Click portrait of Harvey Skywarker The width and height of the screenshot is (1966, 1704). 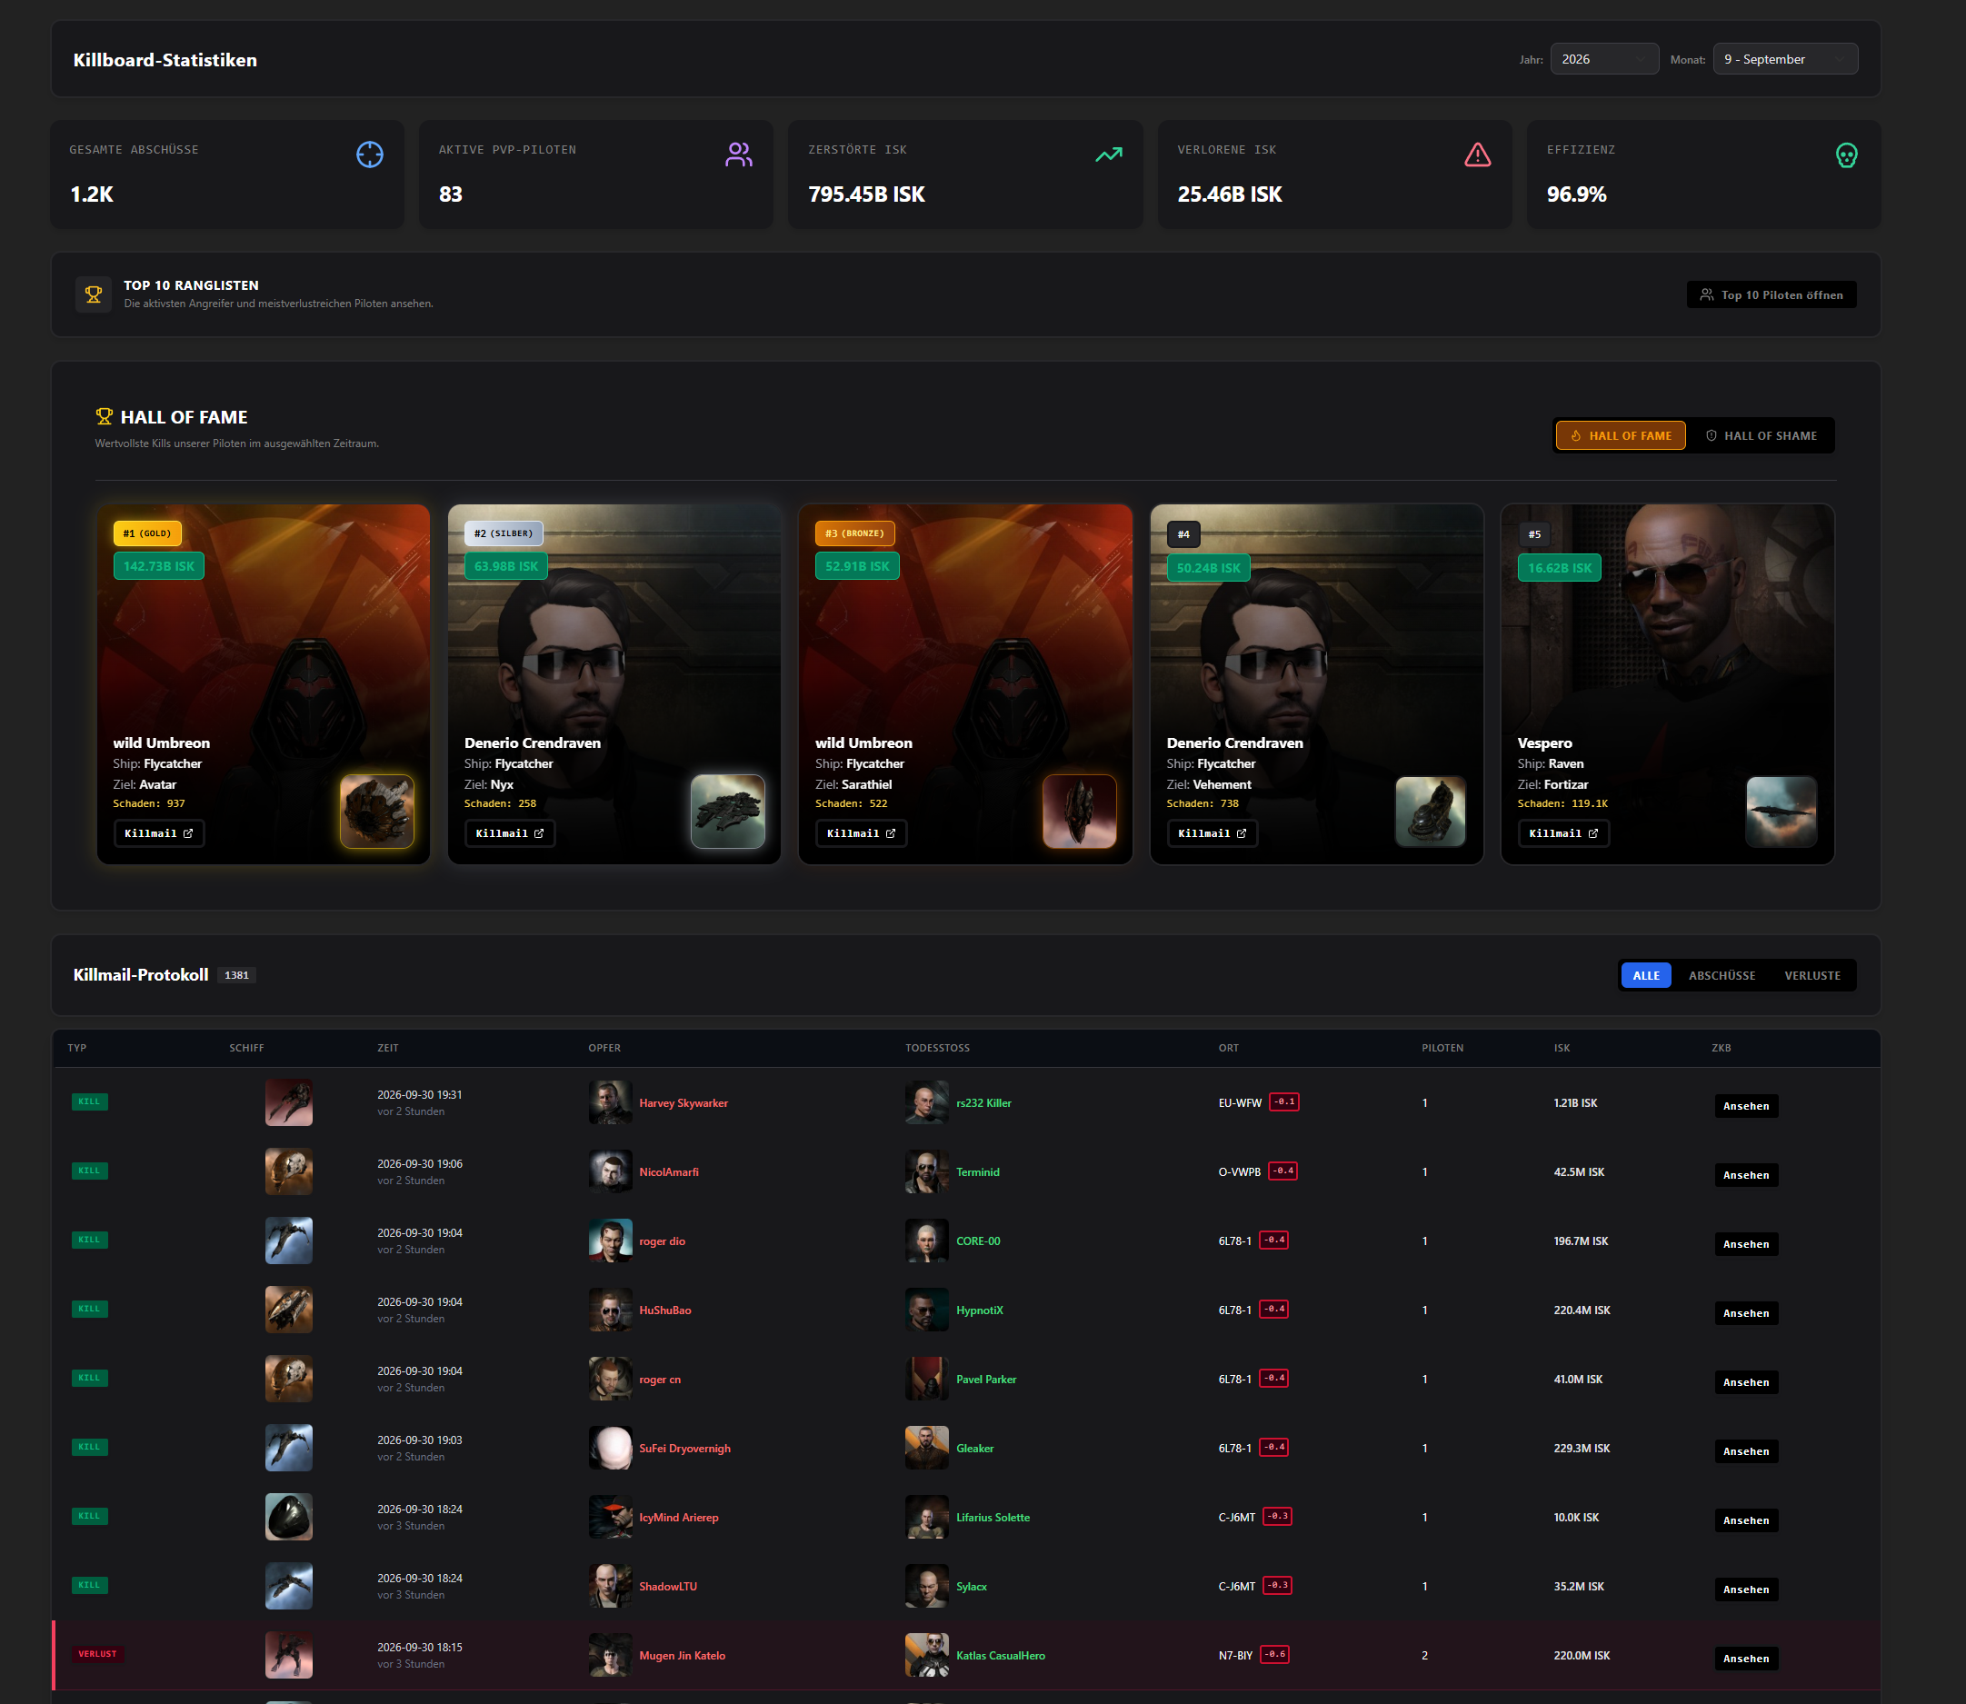610,1102
